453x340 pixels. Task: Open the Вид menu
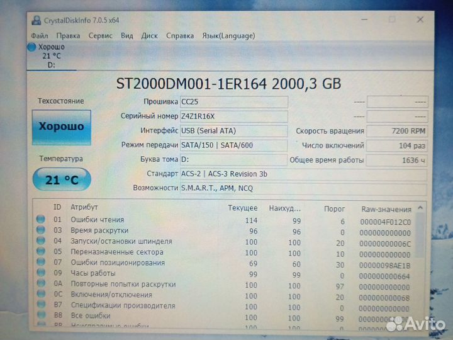[x=127, y=36]
